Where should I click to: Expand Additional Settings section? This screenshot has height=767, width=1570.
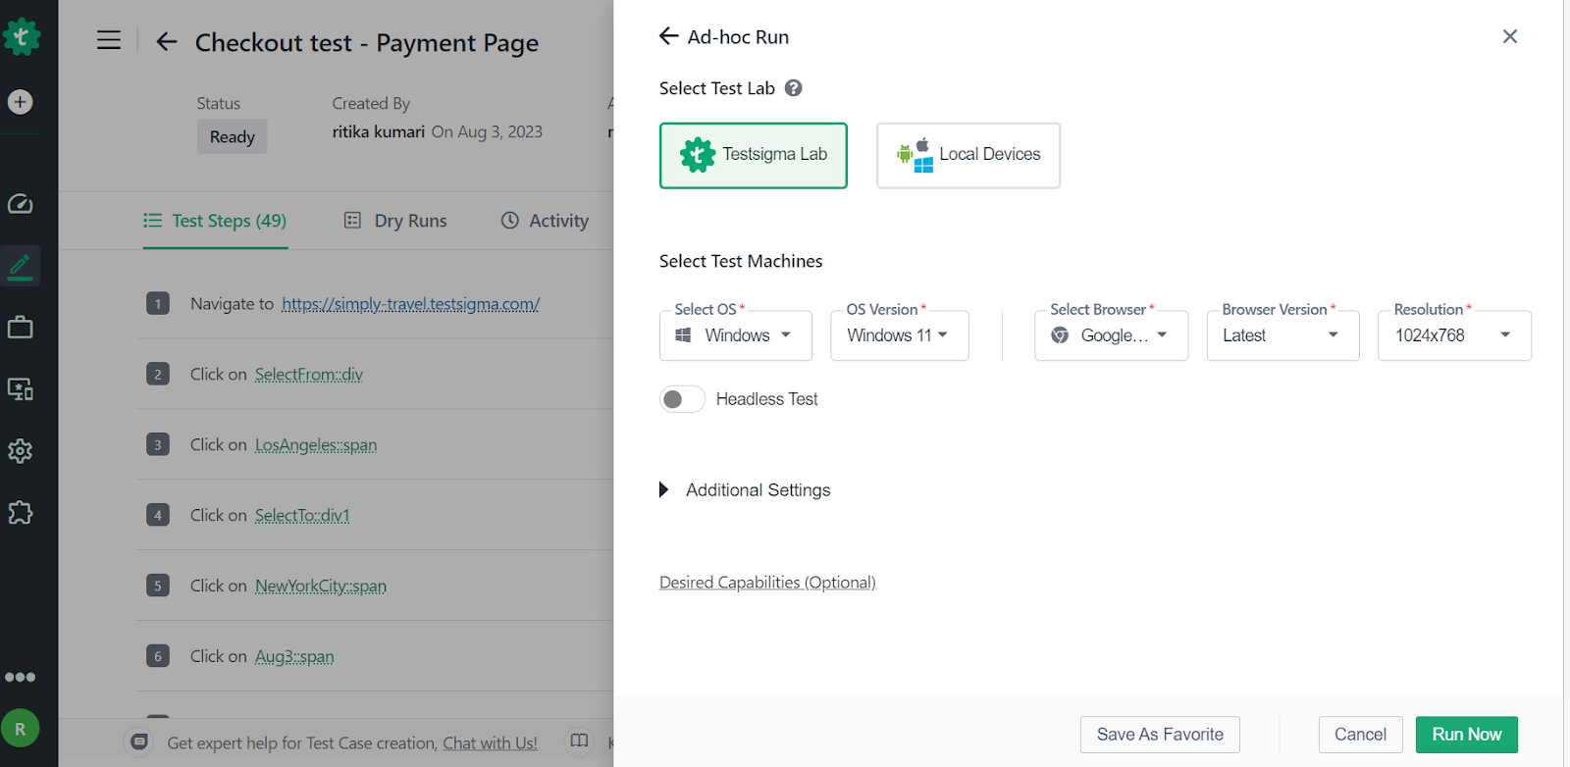point(746,489)
